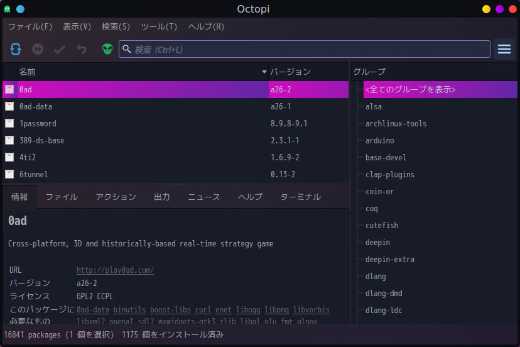
Task: Follow the libvorbis dependency link
Action: click(x=311, y=309)
